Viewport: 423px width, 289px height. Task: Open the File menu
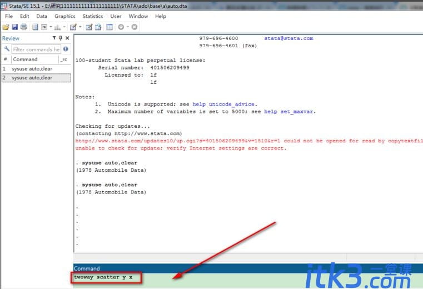click(x=9, y=16)
